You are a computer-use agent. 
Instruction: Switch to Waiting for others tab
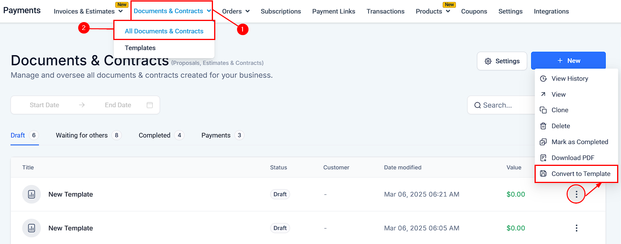click(x=82, y=135)
